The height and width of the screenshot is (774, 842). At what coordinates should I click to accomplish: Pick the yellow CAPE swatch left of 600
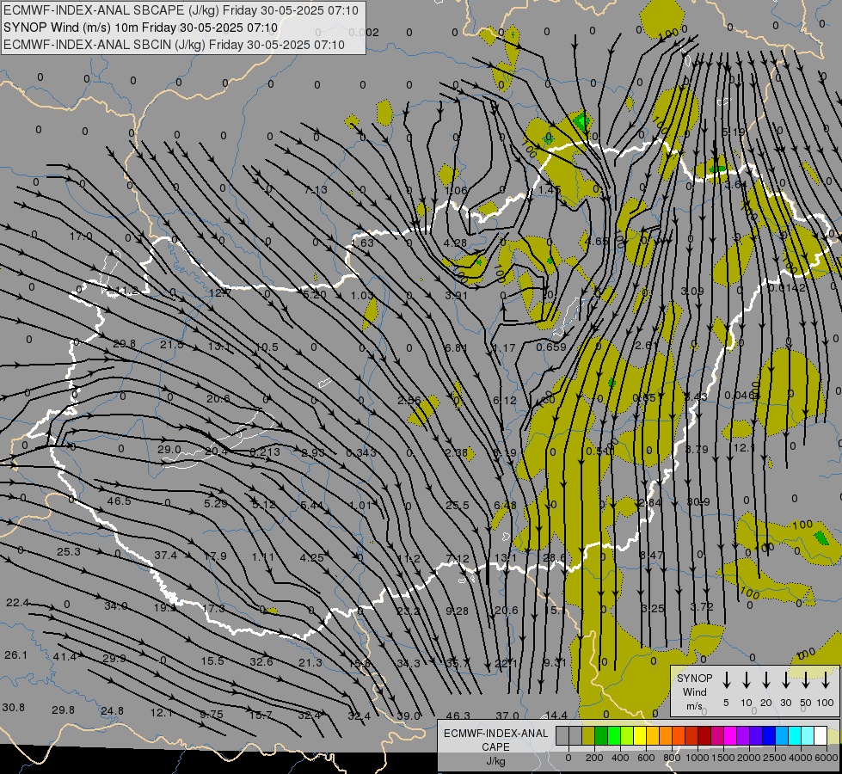coord(640,735)
